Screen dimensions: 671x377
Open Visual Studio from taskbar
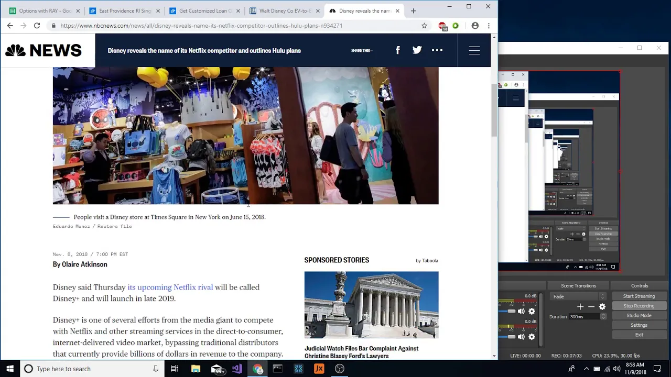click(237, 369)
